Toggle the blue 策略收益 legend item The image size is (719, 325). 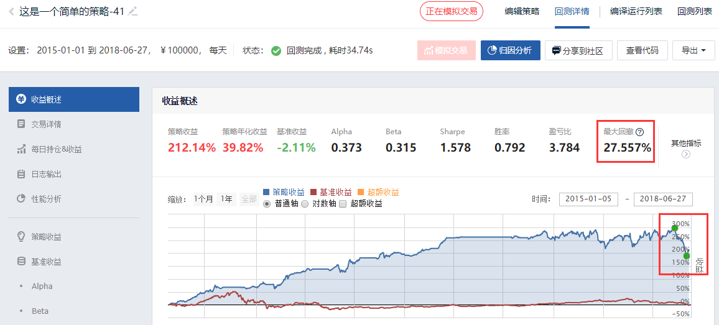285,192
